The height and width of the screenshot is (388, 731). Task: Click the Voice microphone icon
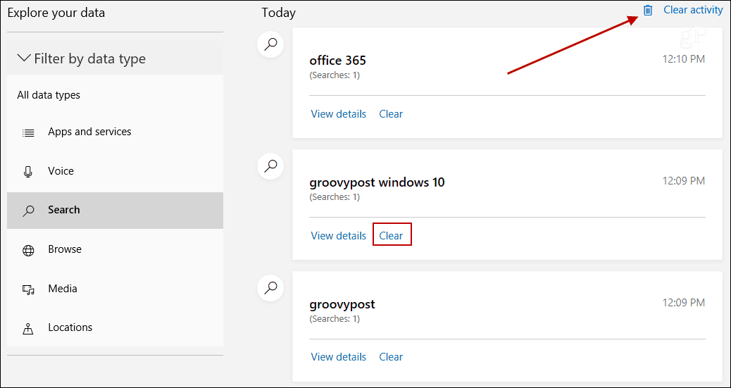click(28, 172)
